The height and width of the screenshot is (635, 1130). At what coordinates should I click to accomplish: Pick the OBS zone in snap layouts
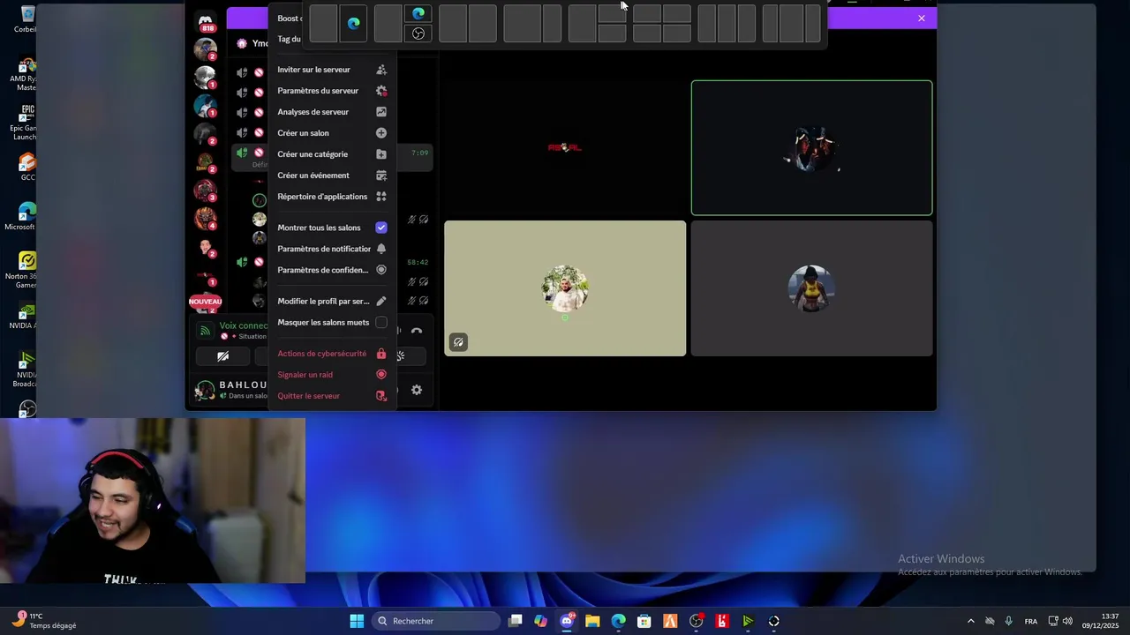pyautogui.click(x=418, y=34)
